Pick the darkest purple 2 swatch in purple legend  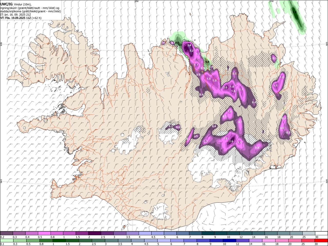click(x=94, y=233)
